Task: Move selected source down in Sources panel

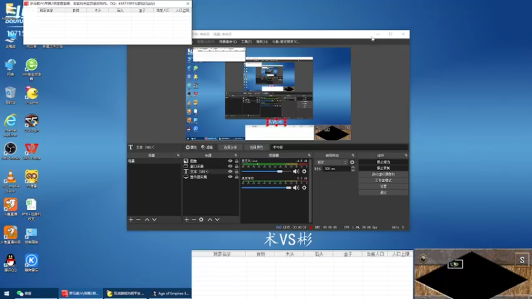Action: [217, 220]
